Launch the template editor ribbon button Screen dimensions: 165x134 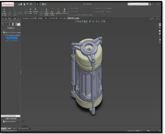(x=46, y=12)
